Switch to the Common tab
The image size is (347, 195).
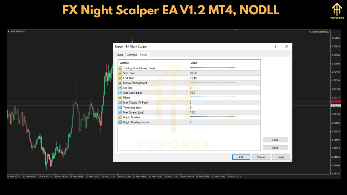[x=132, y=55]
